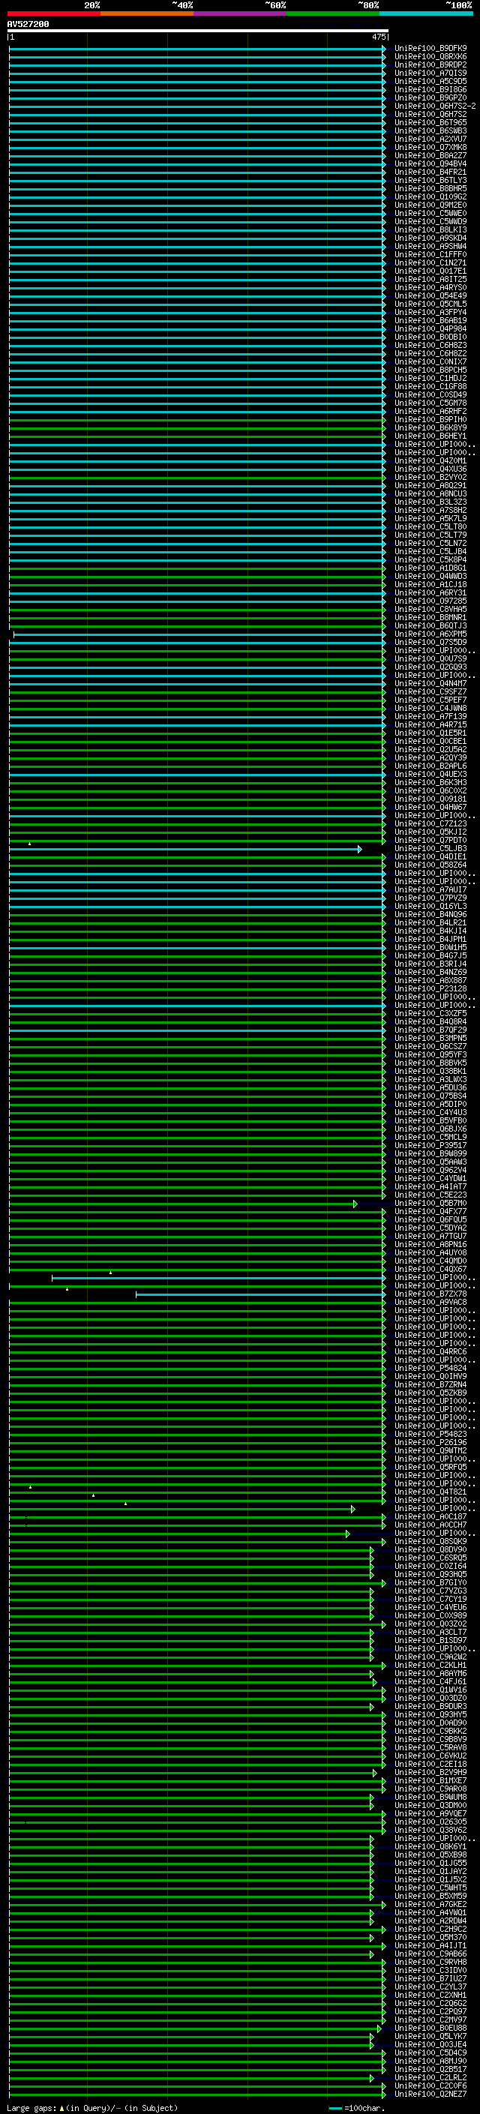Select the UniRef100_A4RYS0 label
Viewport: 480px width, 2114px height.
tap(430, 287)
